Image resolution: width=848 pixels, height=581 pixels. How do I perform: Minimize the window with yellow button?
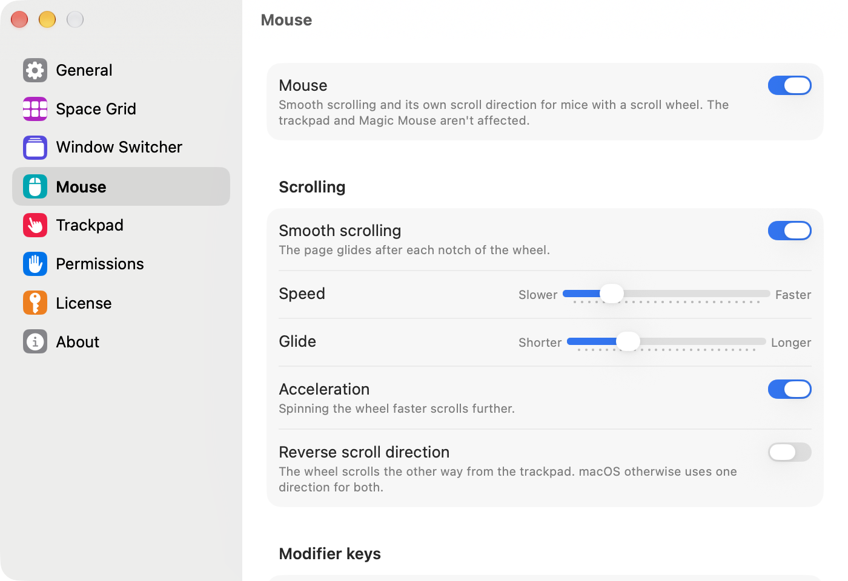coord(47,19)
